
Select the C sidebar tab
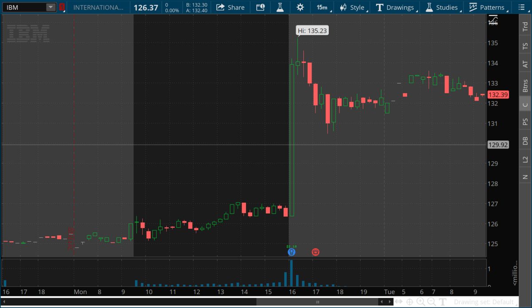coord(525,105)
